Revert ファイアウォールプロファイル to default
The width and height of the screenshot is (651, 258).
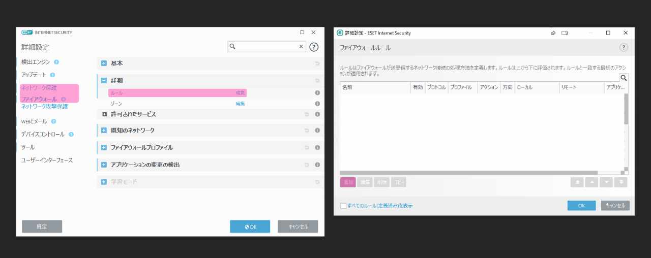pos(307,148)
